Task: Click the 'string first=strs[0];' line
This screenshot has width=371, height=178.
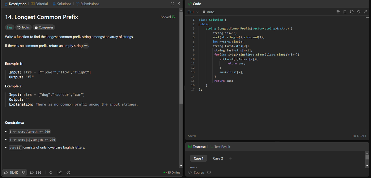Action: [231, 46]
